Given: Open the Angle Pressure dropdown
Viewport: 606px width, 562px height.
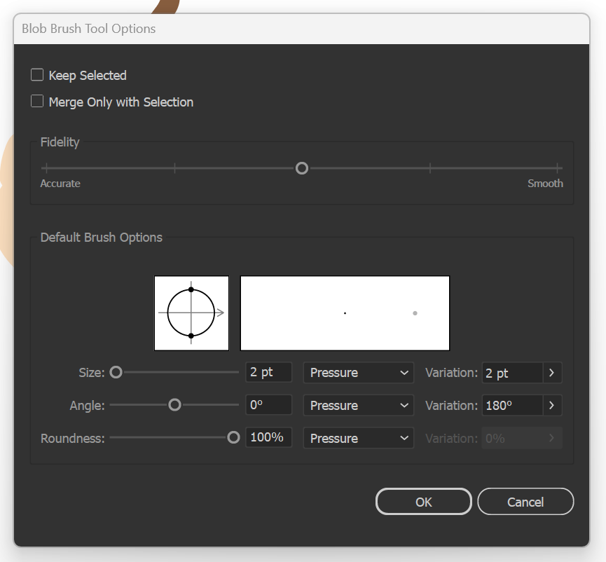Looking at the screenshot, I should tap(358, 405).
